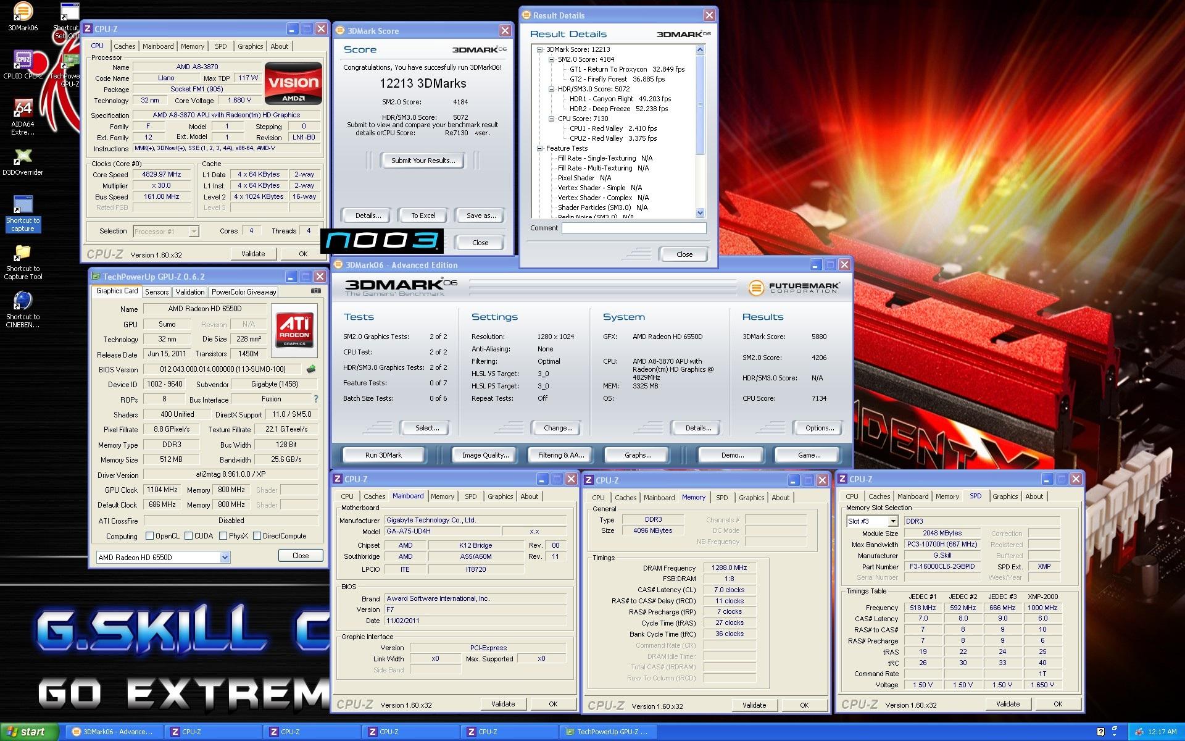Enable the OpenCL computing checkbox
The width and height of the screenshot is (1185, 741).
[x=149, y=536]
